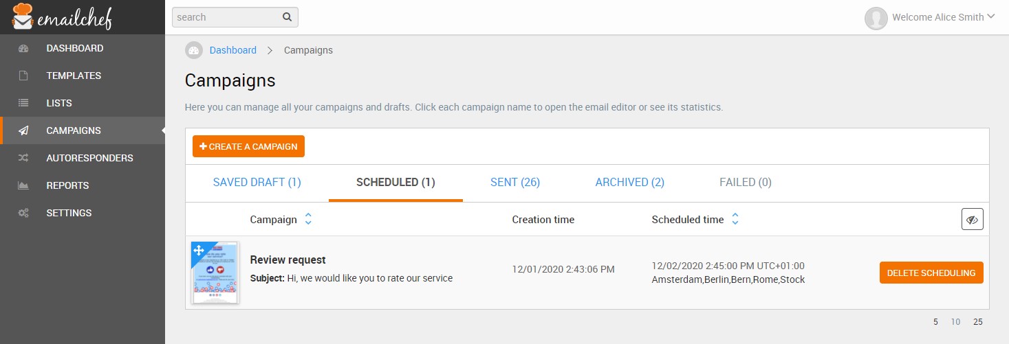
Task: Sort by Campaign name arrows
Action: coord(308,220)
